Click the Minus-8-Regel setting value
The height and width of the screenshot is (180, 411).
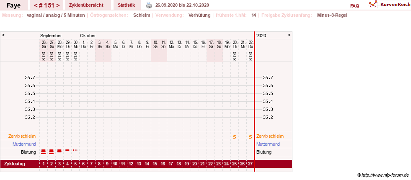tap(332, 15)
